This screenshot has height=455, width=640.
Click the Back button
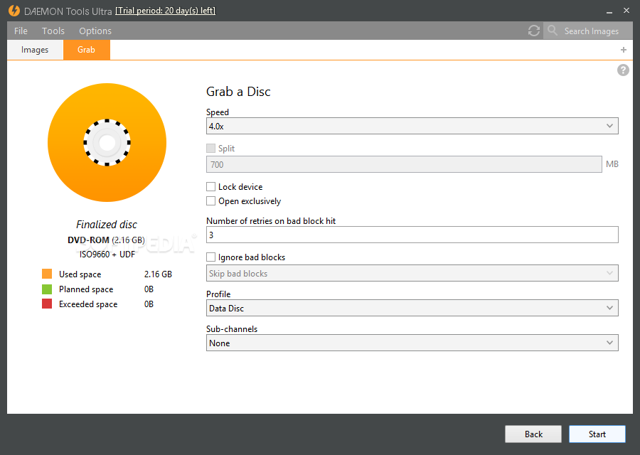click(533, 434)
